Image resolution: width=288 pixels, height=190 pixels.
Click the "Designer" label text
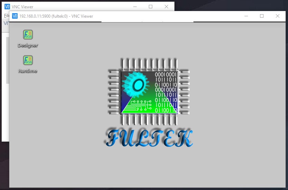pos(28,45)
